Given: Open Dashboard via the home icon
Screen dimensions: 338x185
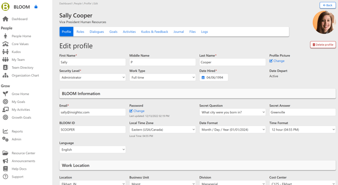Looking at the screenshot, I should tap(5, 19).
